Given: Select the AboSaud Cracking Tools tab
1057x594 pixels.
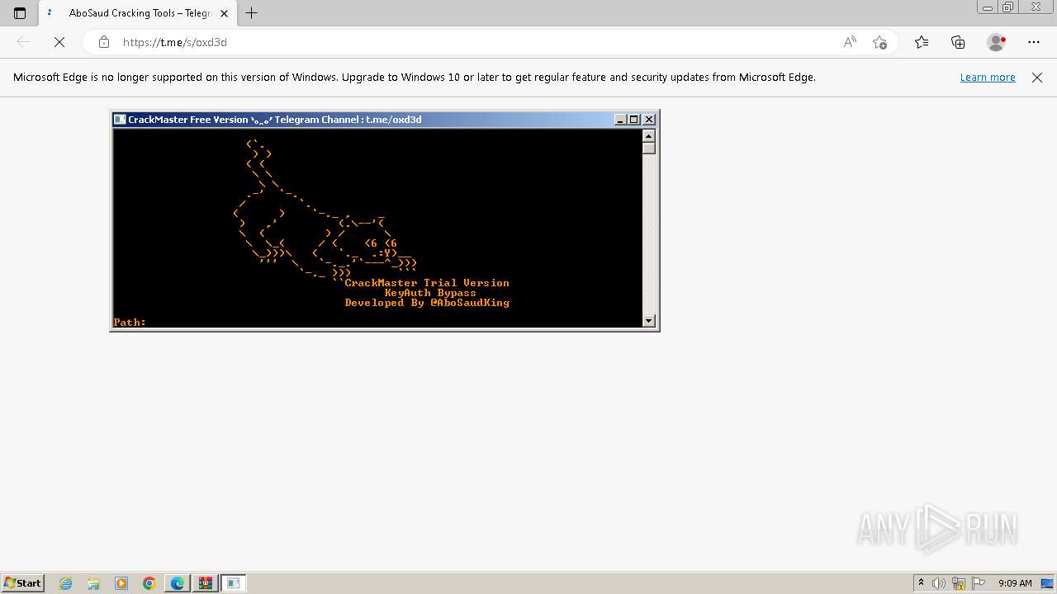Looking at the screenshot, I should click(x=137, y=13).
